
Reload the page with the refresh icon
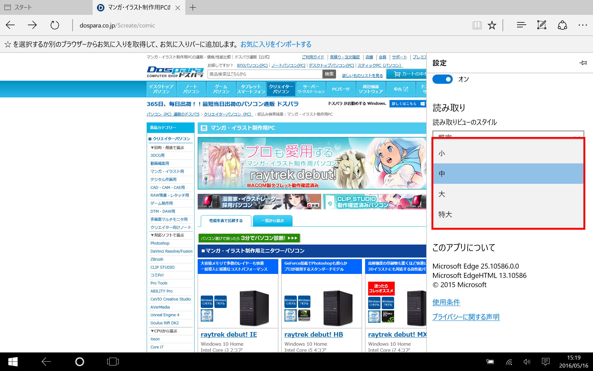[x=55, y=25]
